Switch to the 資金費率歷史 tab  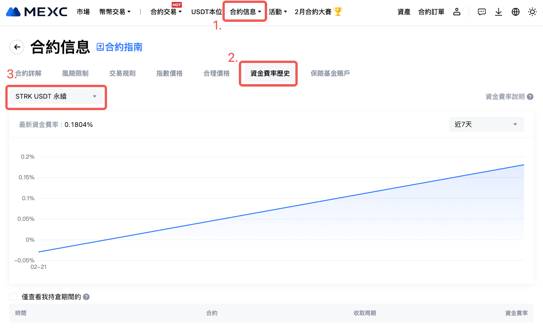tap(270, 73)
